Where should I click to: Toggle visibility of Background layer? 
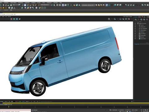[135, 27]
